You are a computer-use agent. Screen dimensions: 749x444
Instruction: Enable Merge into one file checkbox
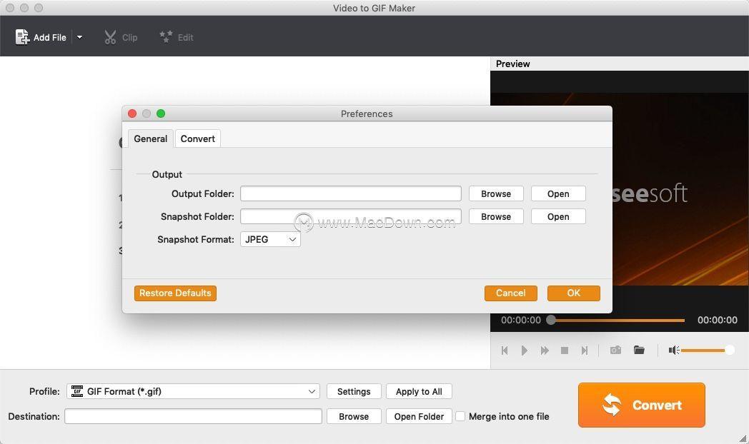[460, 416]
